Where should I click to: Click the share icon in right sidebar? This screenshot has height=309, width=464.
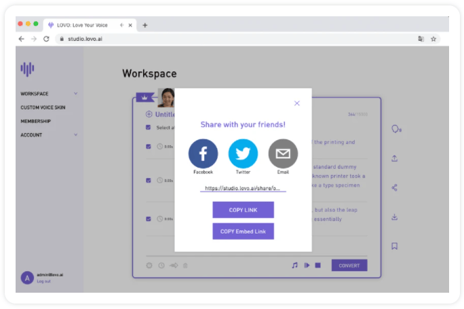[x=394, y=187]
